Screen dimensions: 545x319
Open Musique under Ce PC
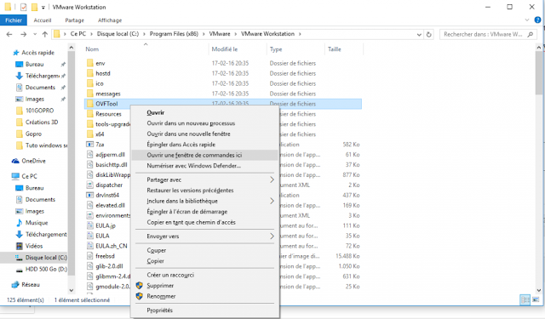(x=37, y=223)
